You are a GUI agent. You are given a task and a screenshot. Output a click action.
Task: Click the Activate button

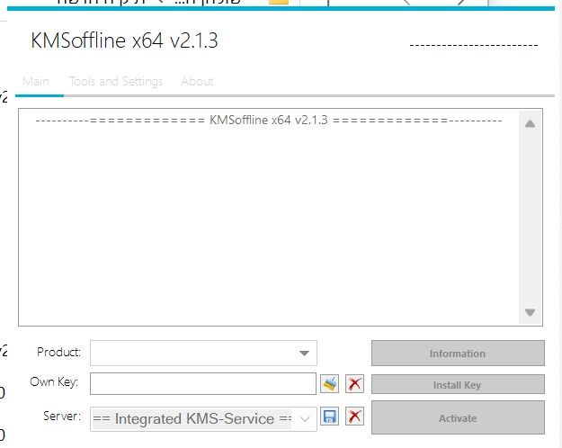pyautogui.click(x=458, y=417)
